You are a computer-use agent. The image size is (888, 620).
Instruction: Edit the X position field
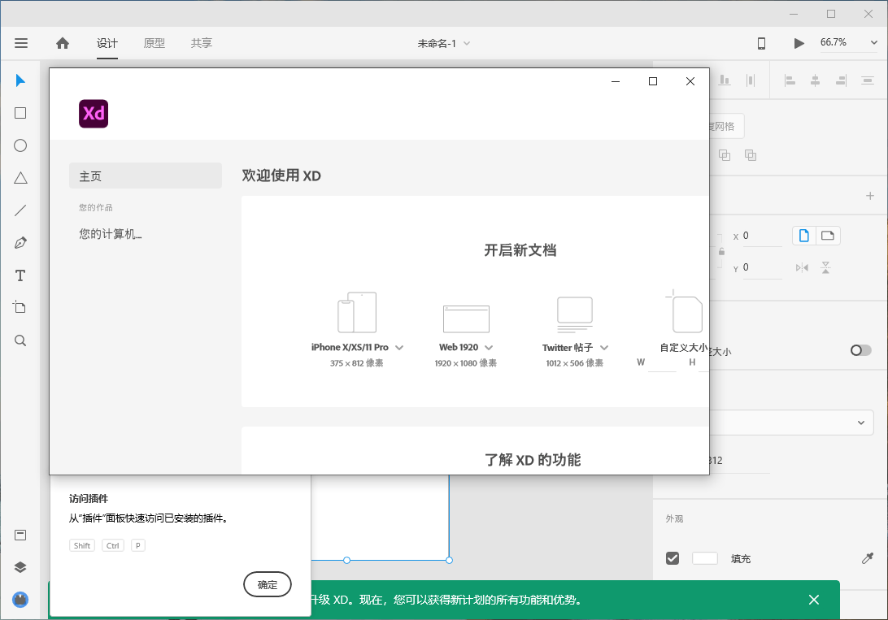[x=762, y=236]
